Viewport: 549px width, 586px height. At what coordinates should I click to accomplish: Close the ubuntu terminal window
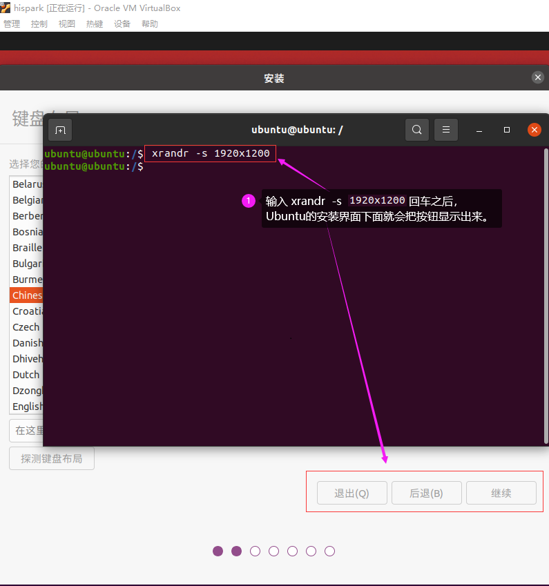pos(534,130)
